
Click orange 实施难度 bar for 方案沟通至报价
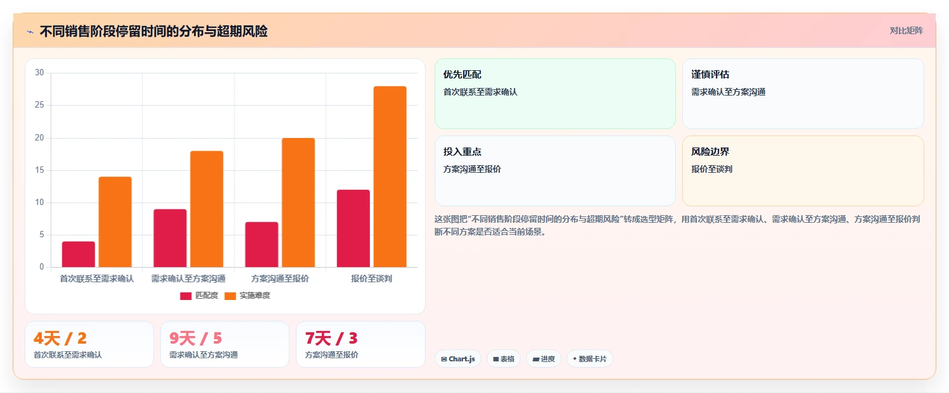pos(298,203)
